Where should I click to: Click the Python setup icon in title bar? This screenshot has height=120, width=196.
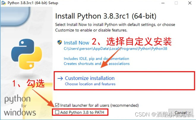click(x=3, y=3)
